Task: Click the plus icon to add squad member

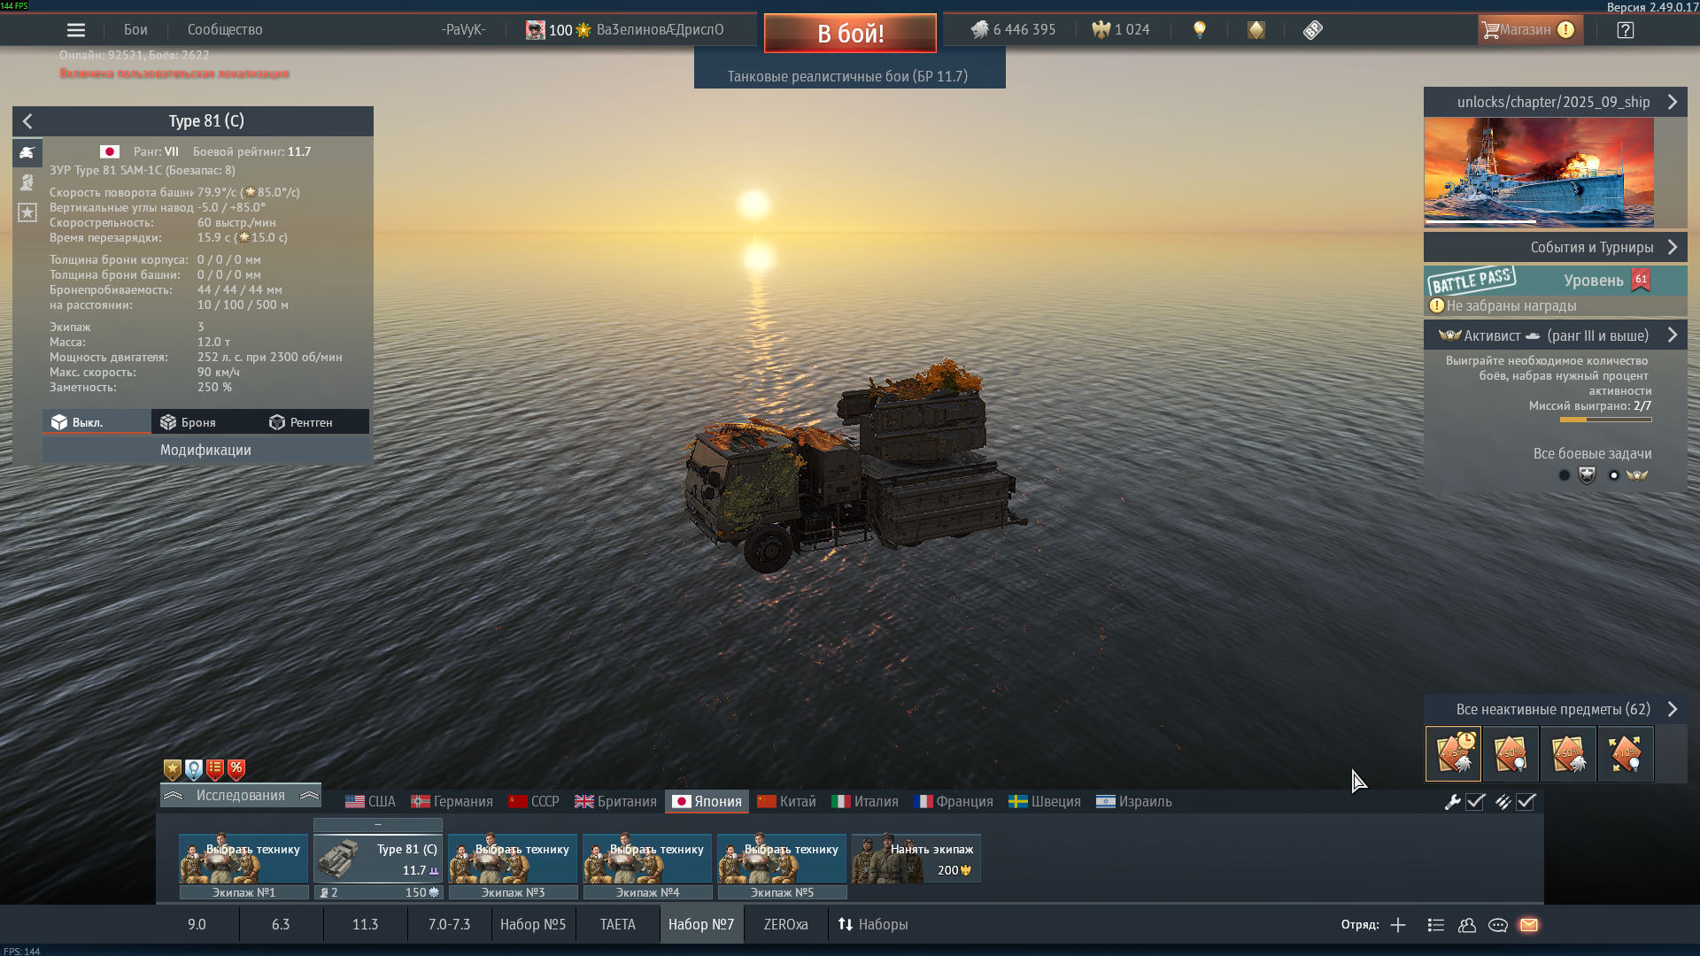Action: coord(1398,925)
